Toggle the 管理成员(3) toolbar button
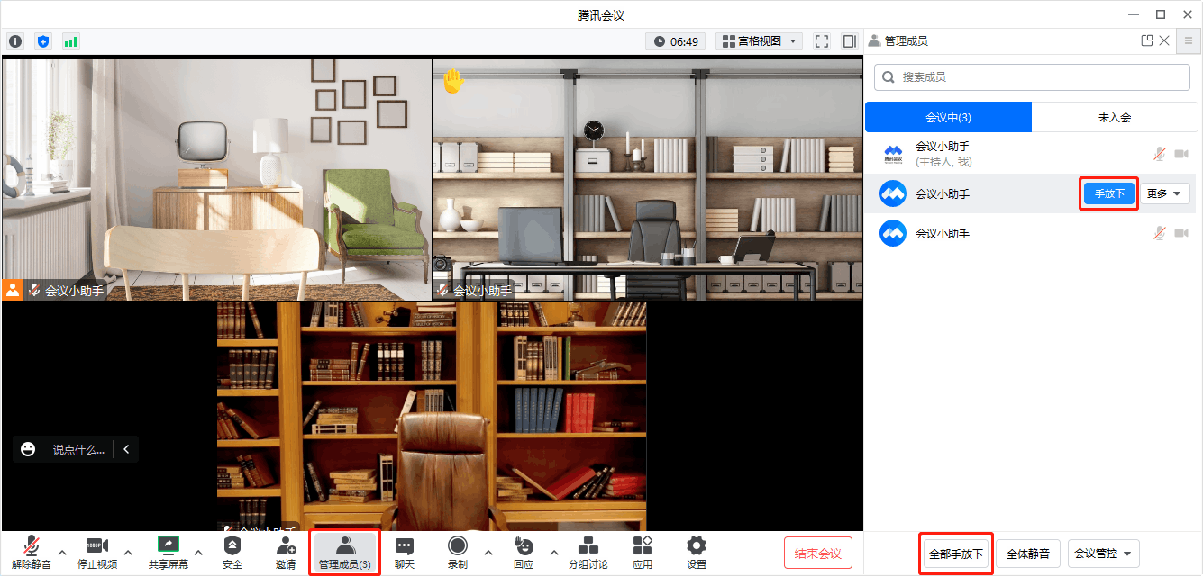Image resolution: width=1203 pixels, height=576 pixels. 345,553
